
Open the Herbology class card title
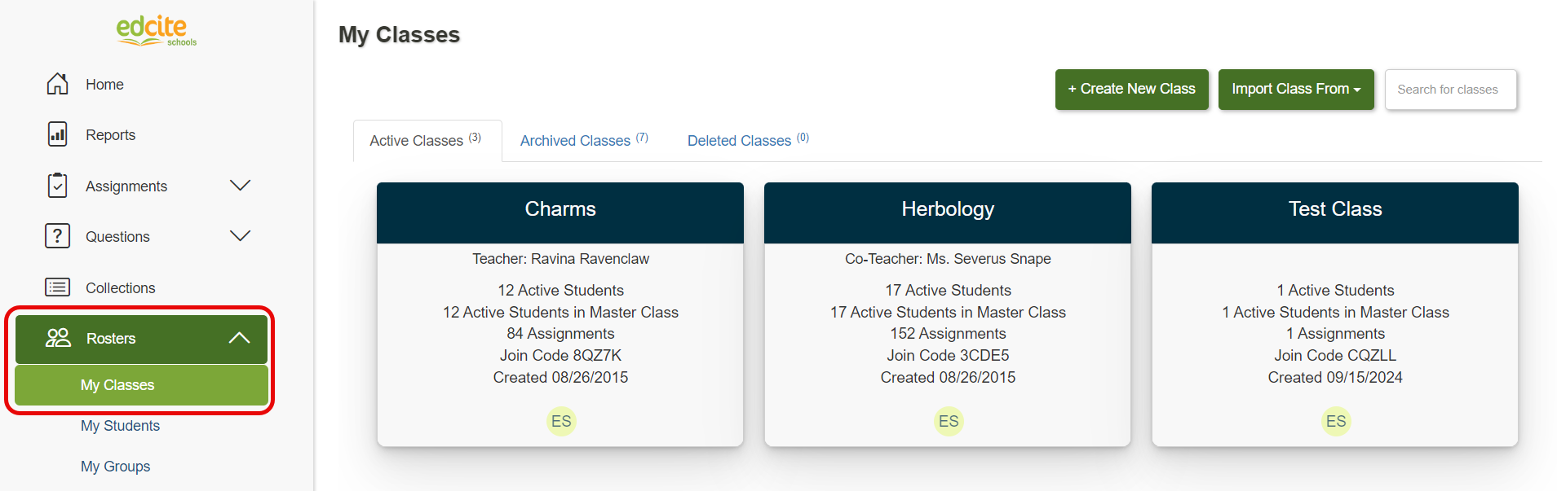pyautogui.click(x=948, y=209)
